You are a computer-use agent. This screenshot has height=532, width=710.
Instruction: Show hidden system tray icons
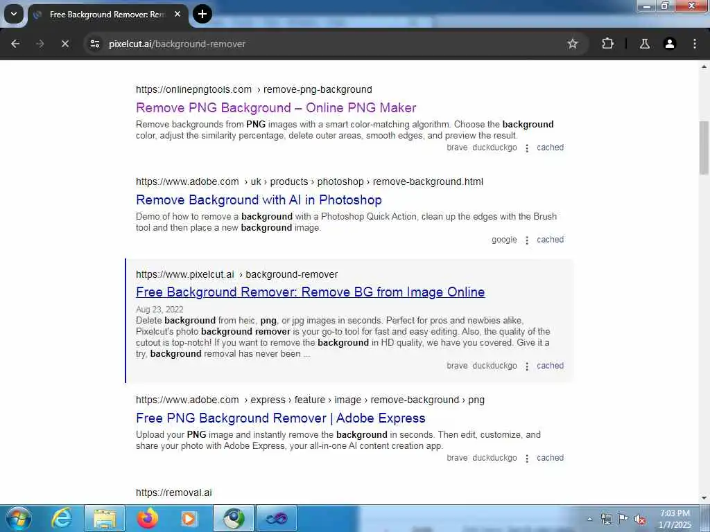pyautogui.click(x=589, y=520)
